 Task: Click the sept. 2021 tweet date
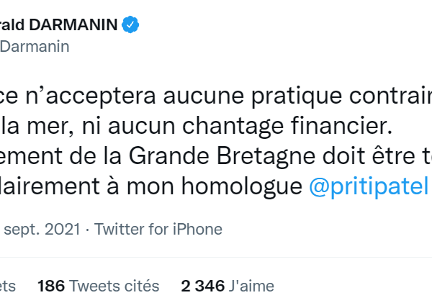point(41,229)
